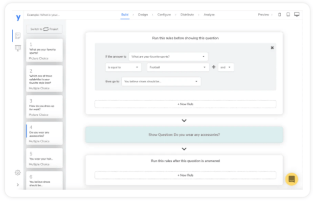This screenshot has width=313, height=201.
Task: Click New Rule under before-question rules
Action: coord(185,104)
